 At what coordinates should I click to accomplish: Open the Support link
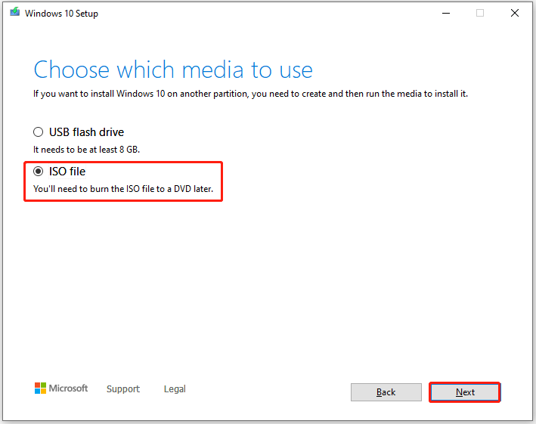(x=123, y=389)
